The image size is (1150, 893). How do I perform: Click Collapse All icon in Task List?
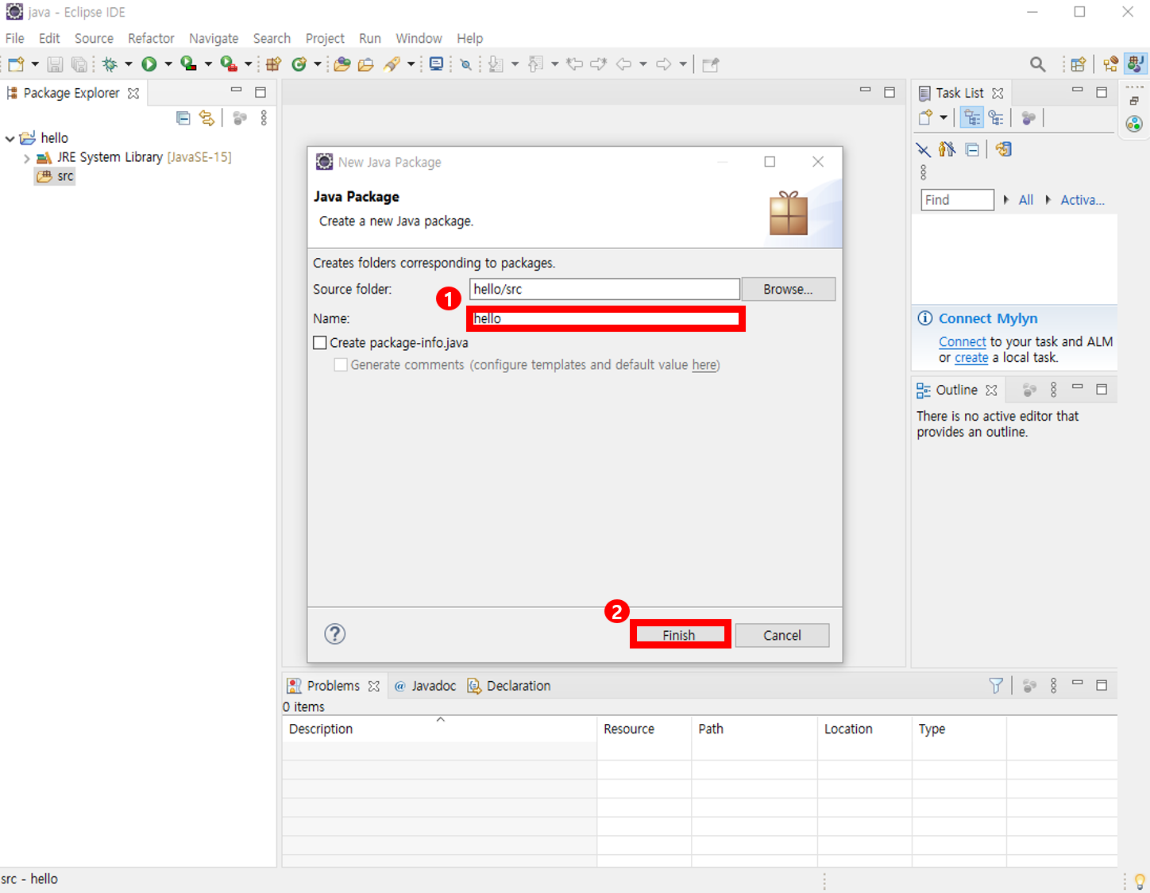(972, 149)
